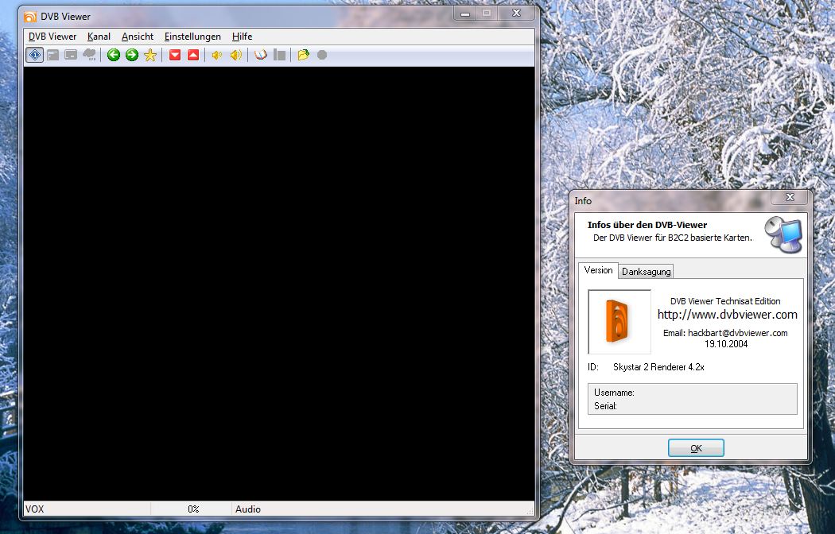
Task: Click the open folder toolbar icon
Action: (303, 55)
